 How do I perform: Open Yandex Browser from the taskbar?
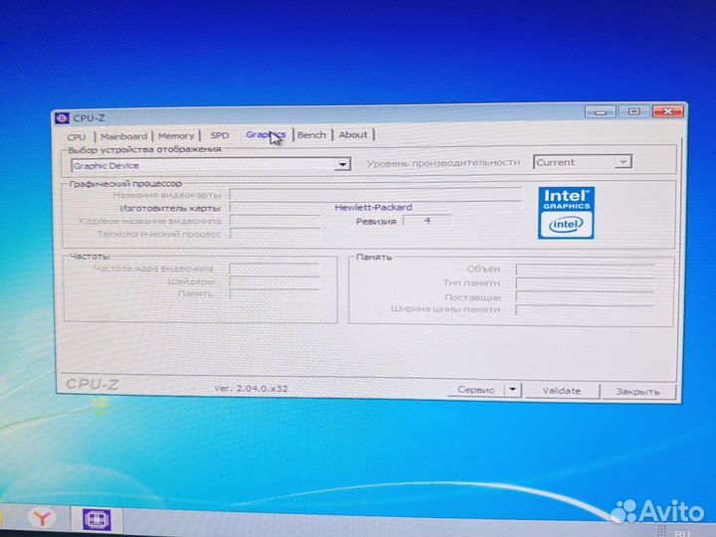point(42,518)
